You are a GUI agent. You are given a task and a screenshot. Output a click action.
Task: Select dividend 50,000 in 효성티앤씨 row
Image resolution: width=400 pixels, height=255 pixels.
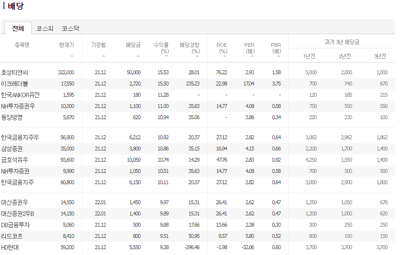(x=134, y=72)
